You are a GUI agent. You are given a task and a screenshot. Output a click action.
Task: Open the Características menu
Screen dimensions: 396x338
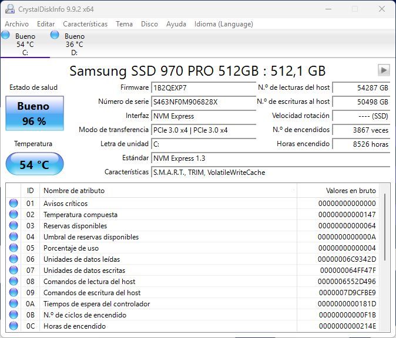[x=85, y=24]
